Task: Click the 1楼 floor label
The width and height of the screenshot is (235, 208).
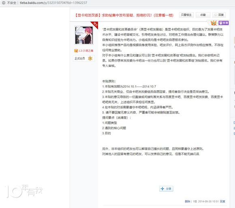Action: (195, 202)
